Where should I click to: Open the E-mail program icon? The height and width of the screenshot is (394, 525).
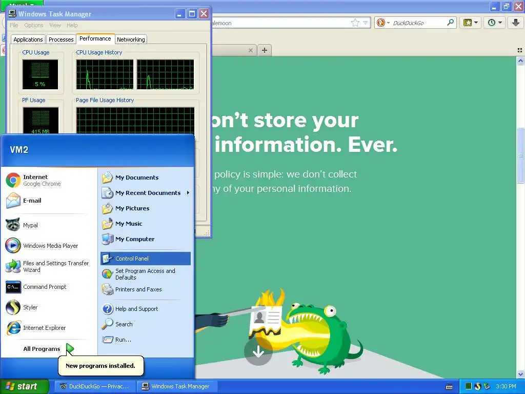[x=13, y=201]
